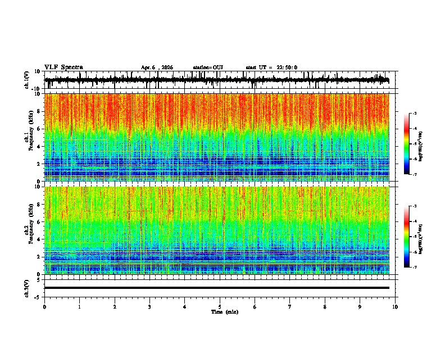Click the ch.1(V) waveform axis label

coord(27,80)
